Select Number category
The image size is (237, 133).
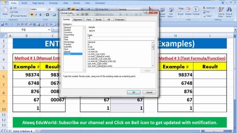67,30
